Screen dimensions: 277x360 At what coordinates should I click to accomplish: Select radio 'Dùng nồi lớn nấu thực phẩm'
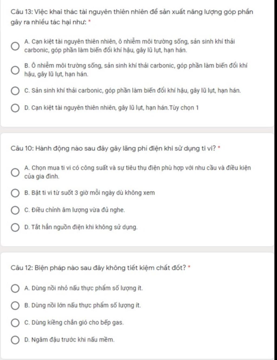[x=15, y=306]
